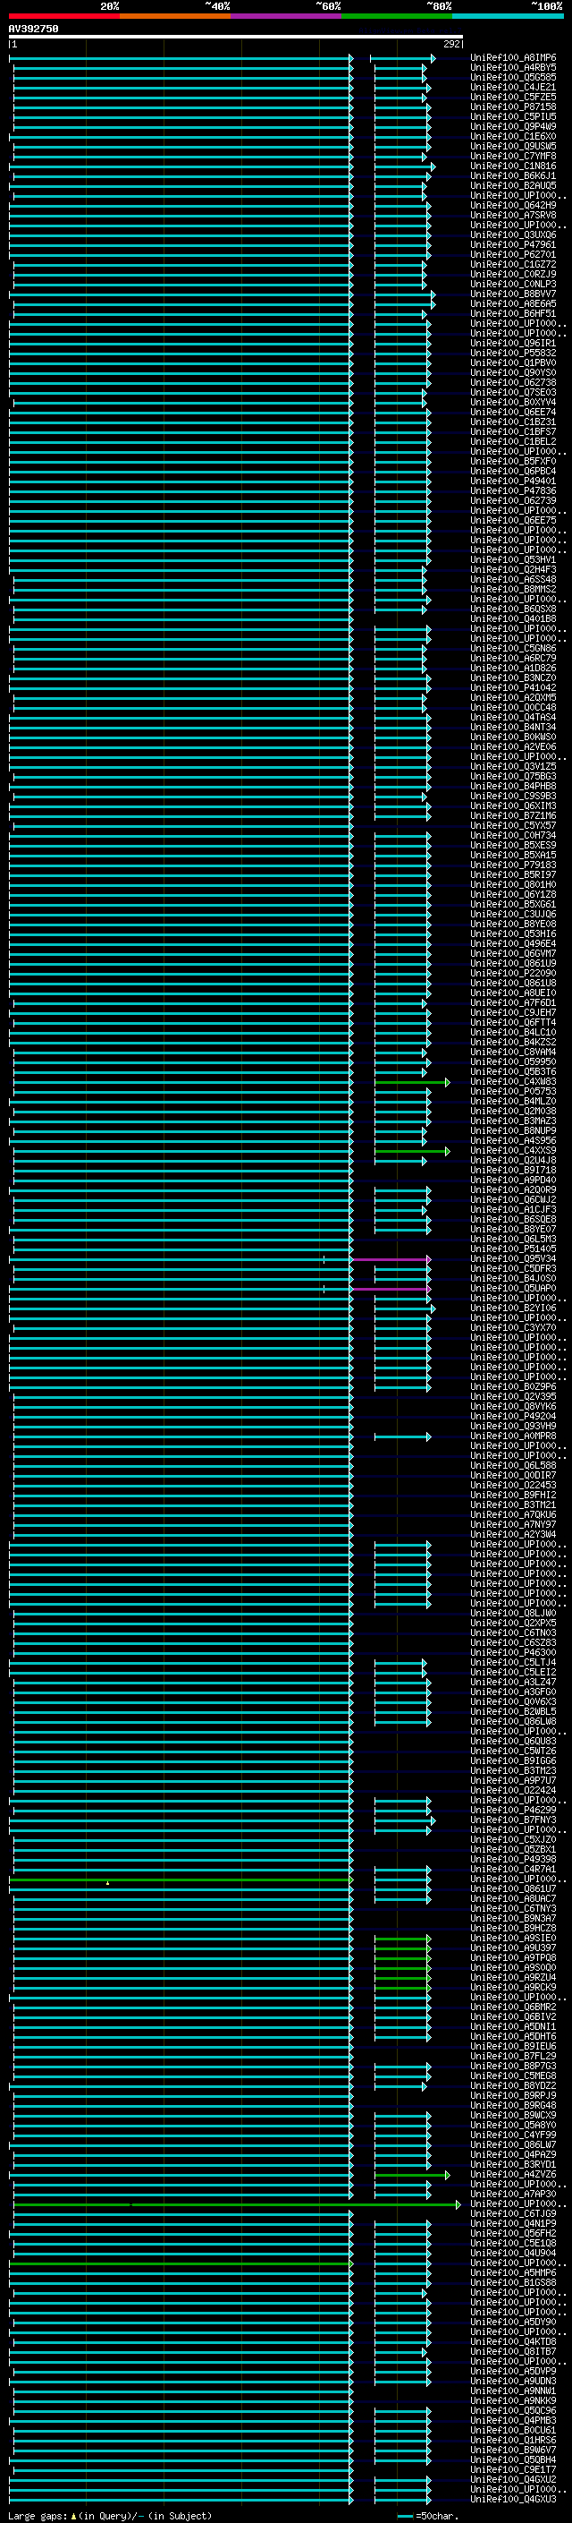Choose the UniRef100_Q6BMR2 hit
Image resolution: width=572 pixels, height=2523 pixels.
point(513,2007)
